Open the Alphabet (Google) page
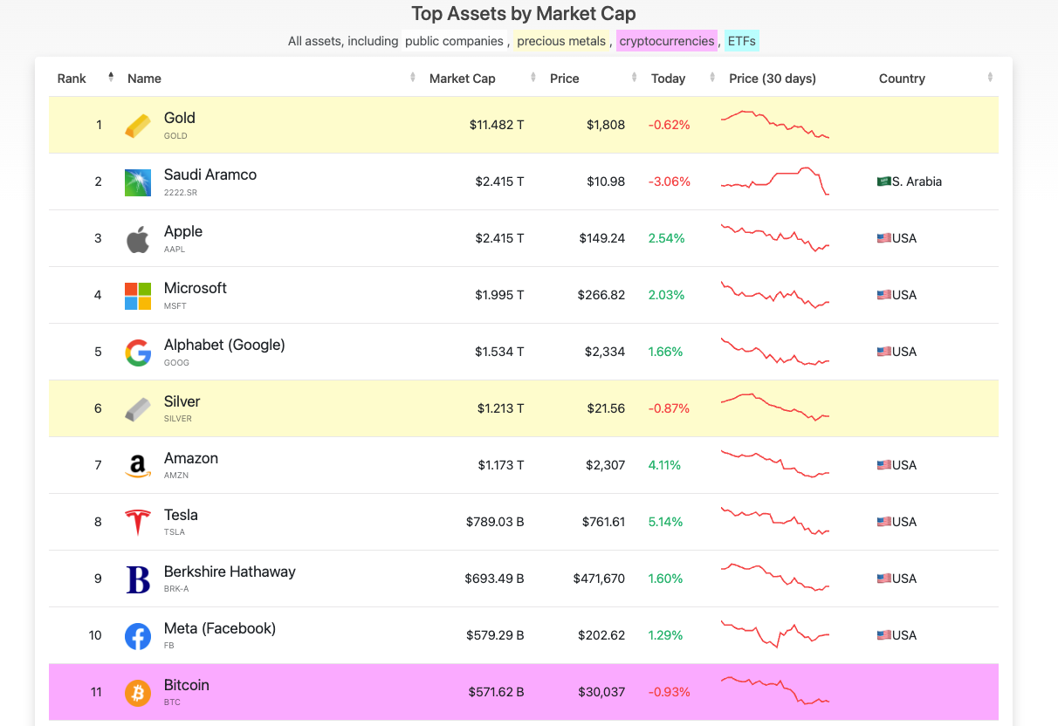This screenshot has height=726, width=1058. tap(224, 345)
